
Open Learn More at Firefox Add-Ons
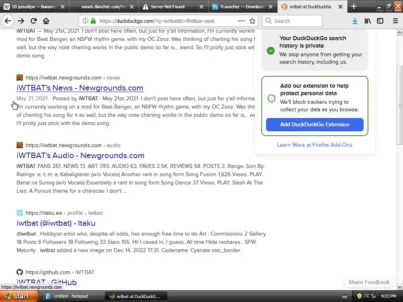tap(314, 145)
